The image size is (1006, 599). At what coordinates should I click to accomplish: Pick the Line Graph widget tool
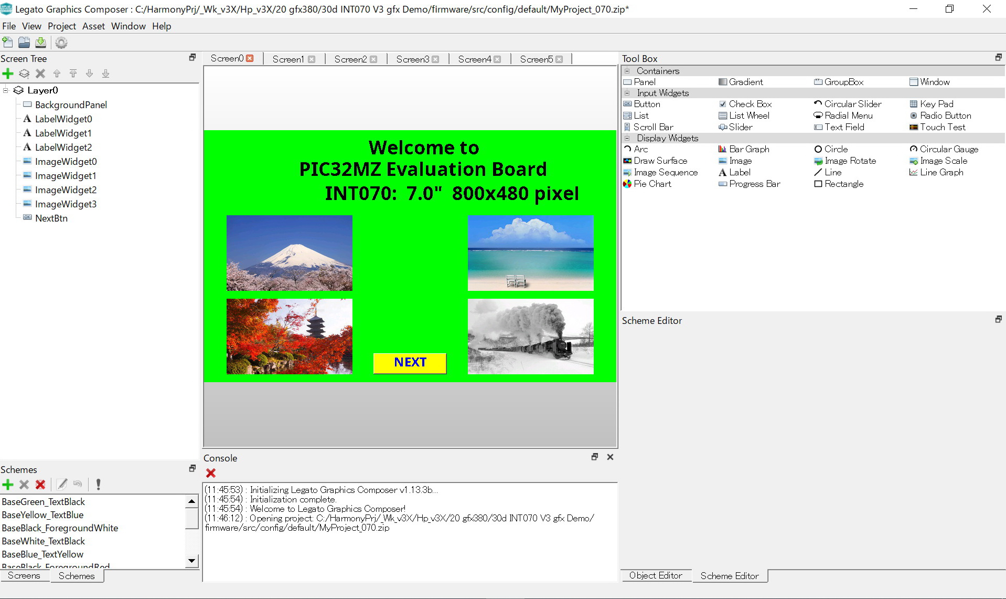click(x=936, y=172)
